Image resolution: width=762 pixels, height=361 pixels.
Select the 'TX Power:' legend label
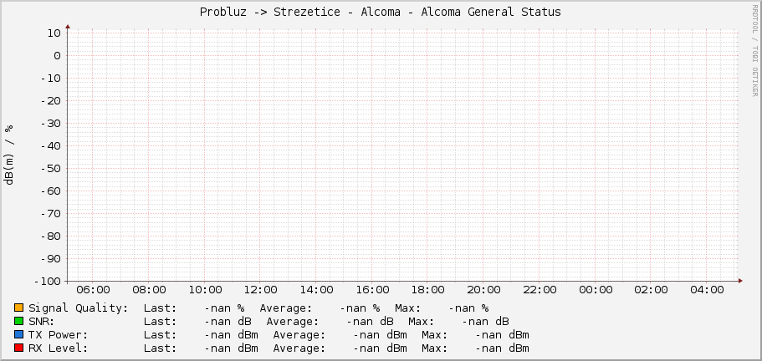[59, 335]
